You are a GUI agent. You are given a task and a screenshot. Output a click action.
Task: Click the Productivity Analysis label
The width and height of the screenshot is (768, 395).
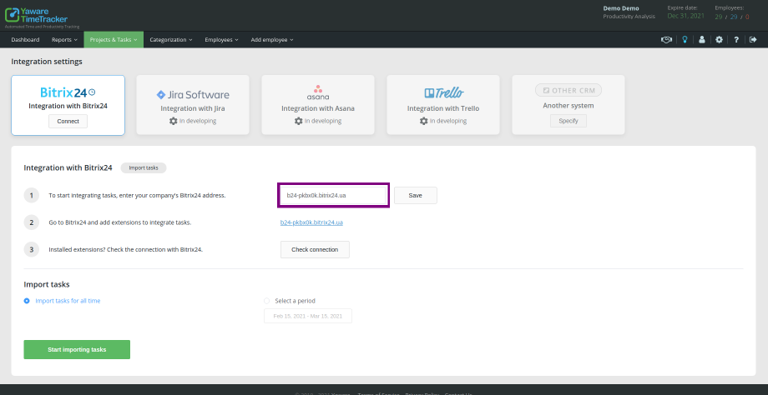pos(629,17)
